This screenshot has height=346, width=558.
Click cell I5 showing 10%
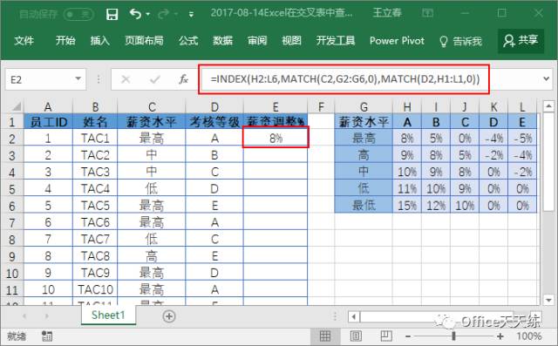pyautogui.click(x=436, y=188)
